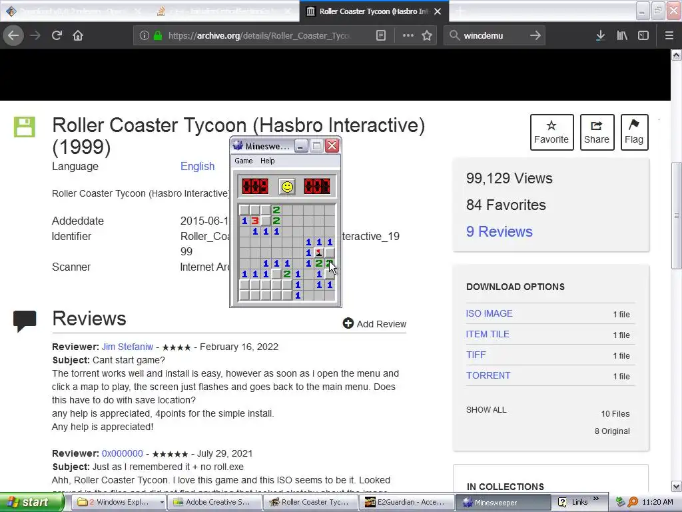The width and height of the screenshot is (682, 512).
Task: Switch to Adobe Creative Suite taskbar item
Action: pyautogui.click(x=214, y=502)
